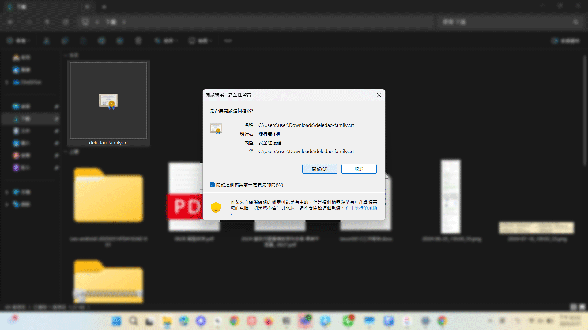Uncheck 開啟這個檔案前一定要先詢問 checkbox
The height and width of the screenshot is (330, 588).
pyautogui.click(x=212, y=185)
